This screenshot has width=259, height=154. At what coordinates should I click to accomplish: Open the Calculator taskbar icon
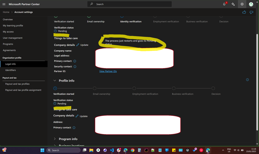click(139, 150)
